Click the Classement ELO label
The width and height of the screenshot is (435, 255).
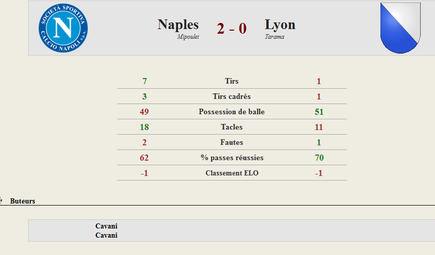coord(232,173)
